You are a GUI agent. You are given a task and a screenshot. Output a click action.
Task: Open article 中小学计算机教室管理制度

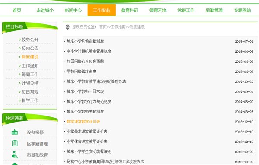pos(89,52)
